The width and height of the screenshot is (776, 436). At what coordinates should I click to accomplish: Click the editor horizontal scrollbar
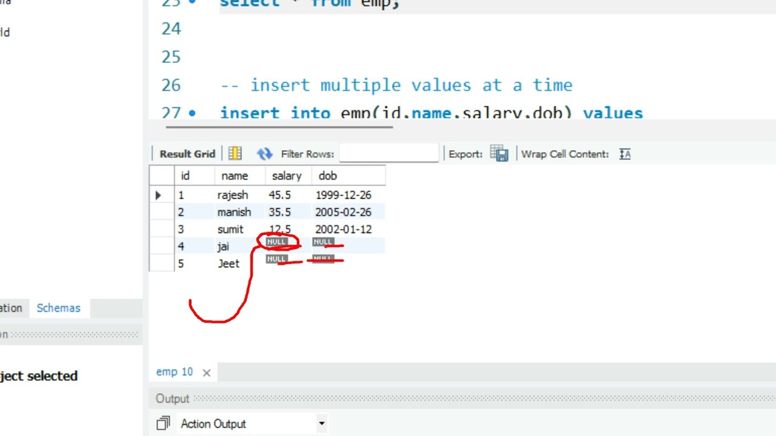click(279, 127)
